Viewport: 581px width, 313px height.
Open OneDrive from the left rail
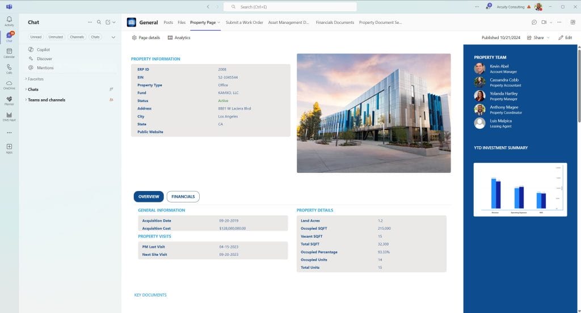coord(9,84)
